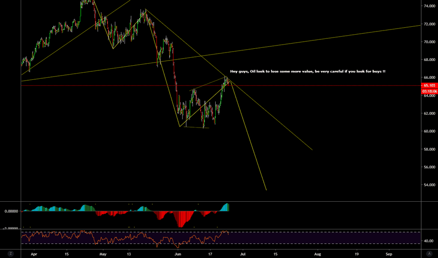Image resolution: width=438 pixels, height=258 pixels.
Task: Click the 56.000 price axis label
Action: (x=430, y=167)
